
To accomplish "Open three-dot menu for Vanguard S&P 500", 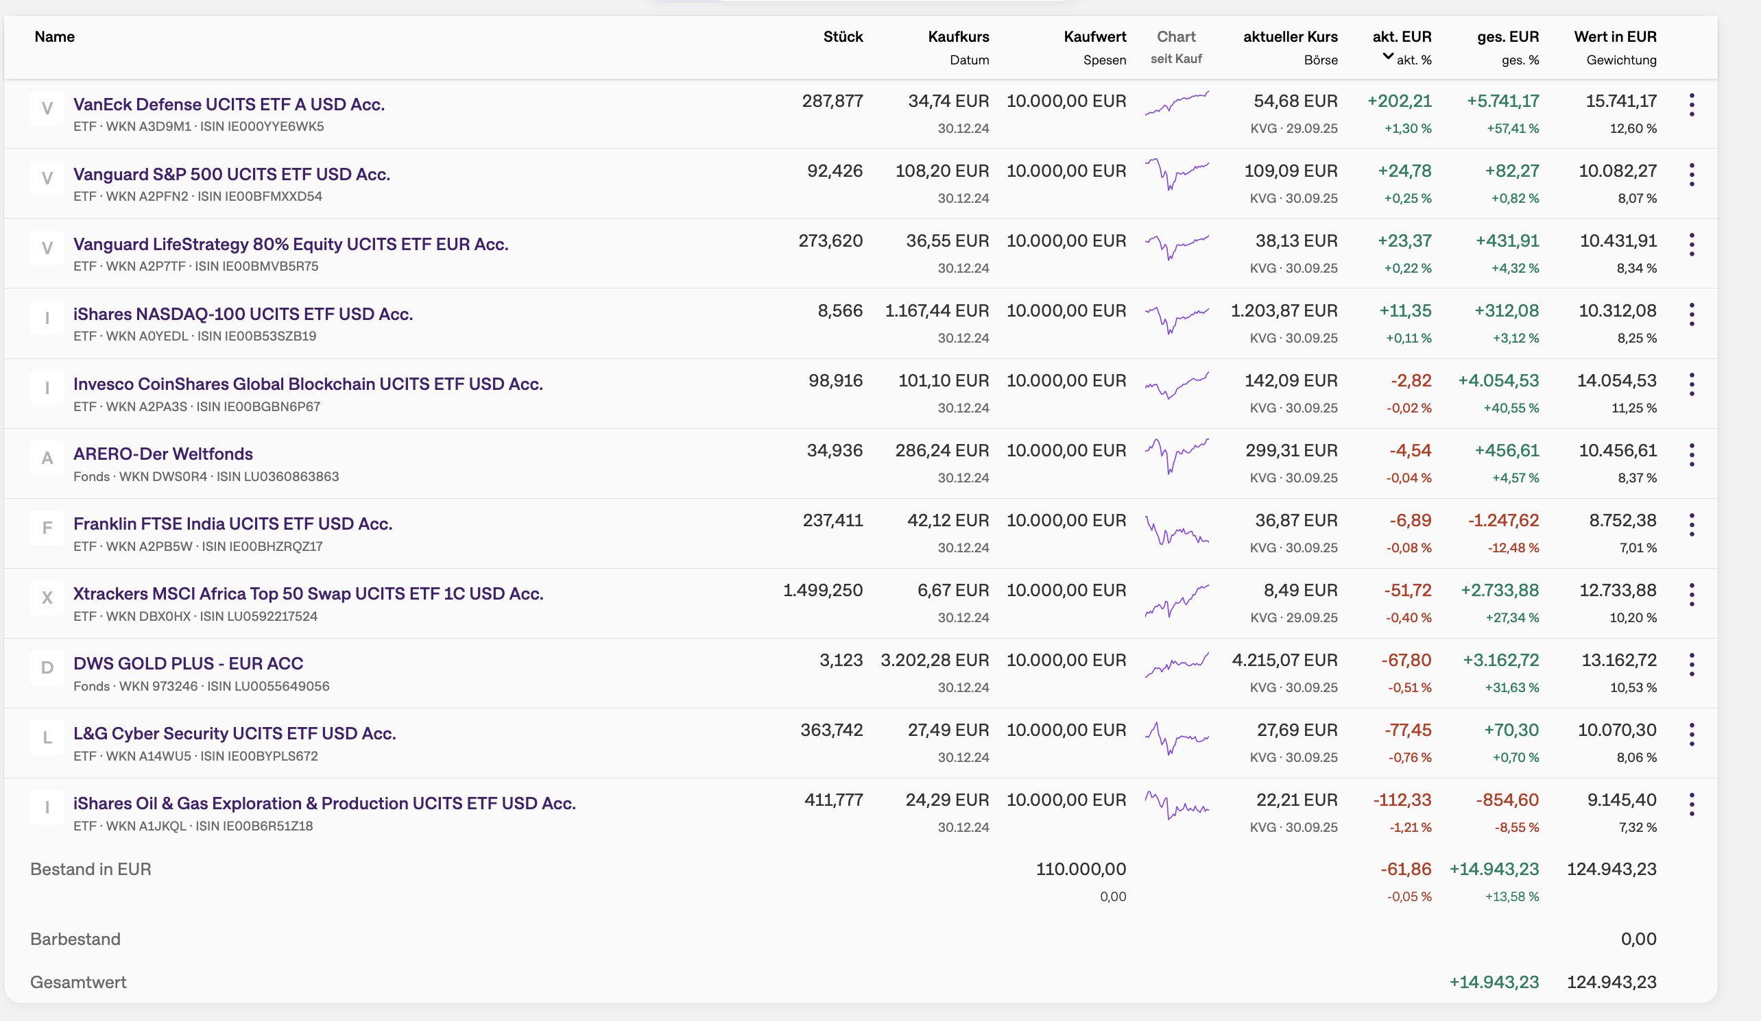I will 1691,175.
